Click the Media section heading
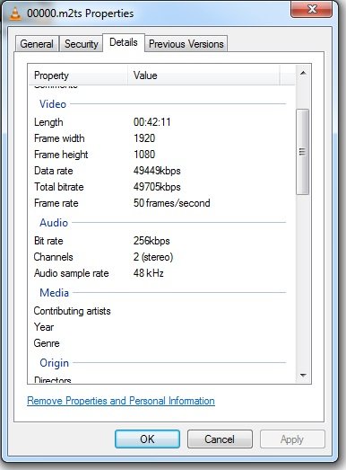 [54, 293]
